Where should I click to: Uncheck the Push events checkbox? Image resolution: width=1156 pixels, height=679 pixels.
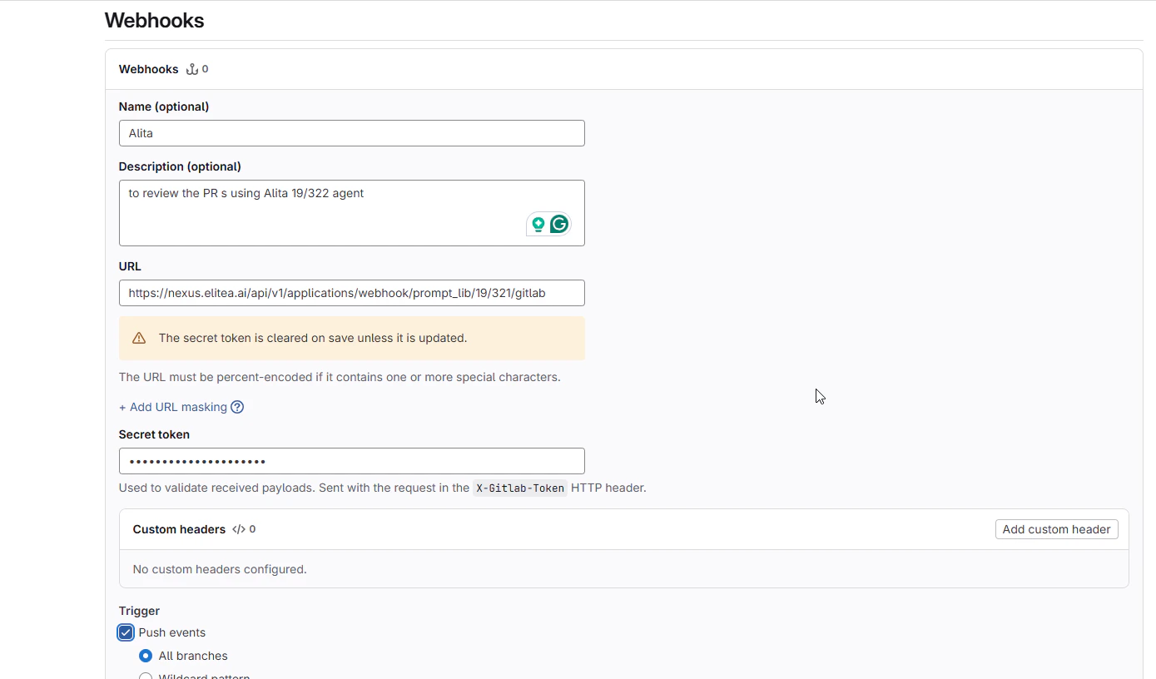125,632
